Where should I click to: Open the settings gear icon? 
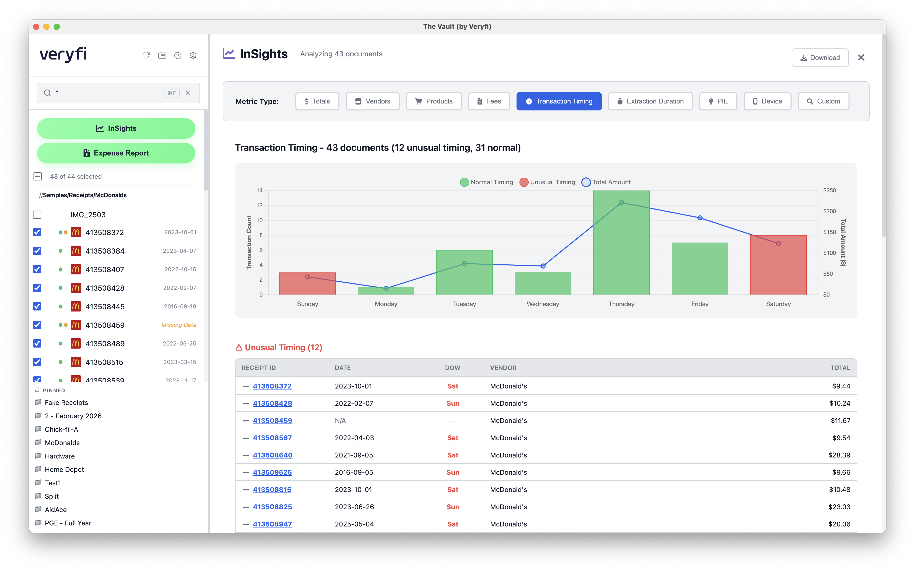[193, 56]
